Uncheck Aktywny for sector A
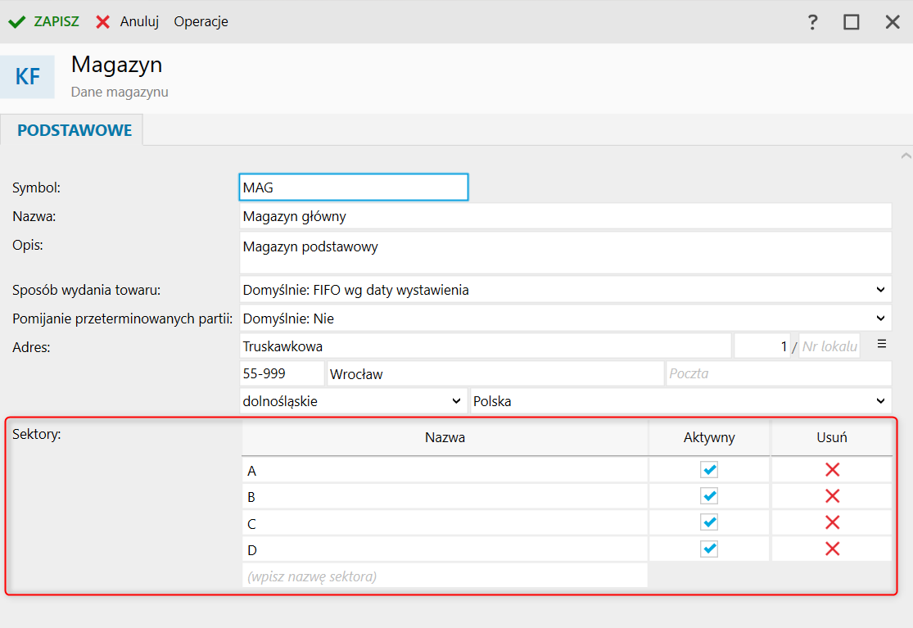This screenshot has height=628, width=913. [709, 470]
